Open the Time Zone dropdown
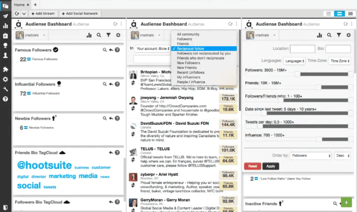This screenshot has height=212, width=357. 340,61
